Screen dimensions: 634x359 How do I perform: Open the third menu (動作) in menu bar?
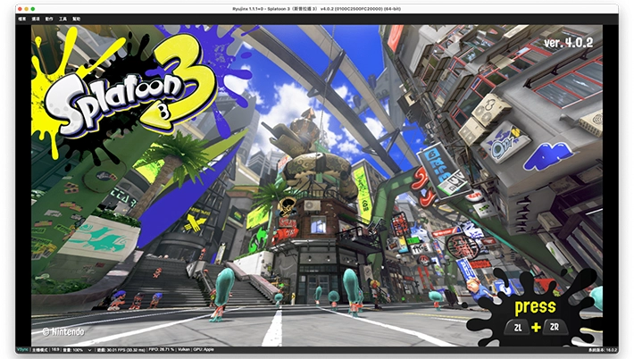point(49,19)
